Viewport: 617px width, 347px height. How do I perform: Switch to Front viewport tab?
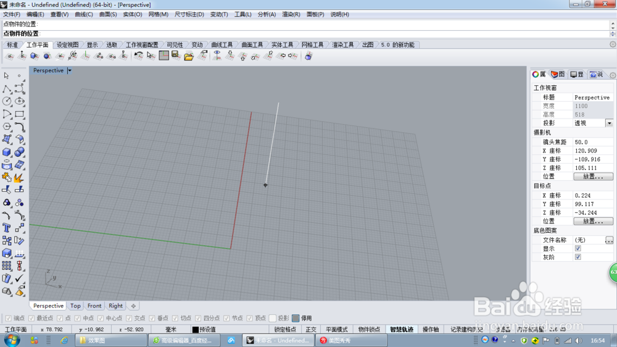(94, 306)
